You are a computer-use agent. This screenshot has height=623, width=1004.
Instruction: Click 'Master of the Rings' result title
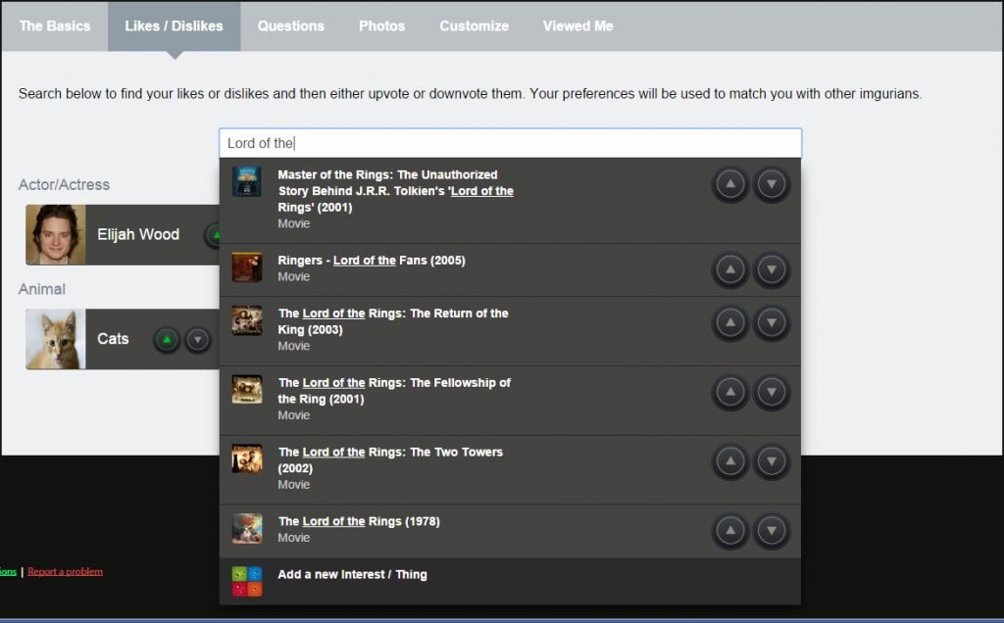click(396, 191)
